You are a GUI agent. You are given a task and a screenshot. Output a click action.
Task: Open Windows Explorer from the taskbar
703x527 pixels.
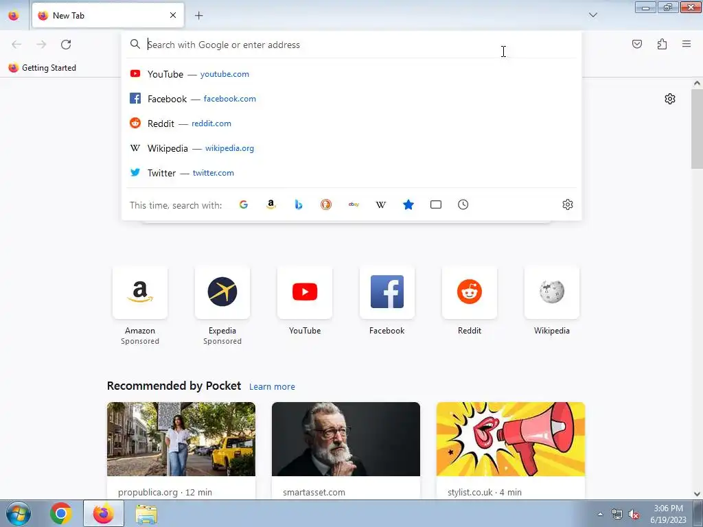pyautogui.click(x=146, y=513)
